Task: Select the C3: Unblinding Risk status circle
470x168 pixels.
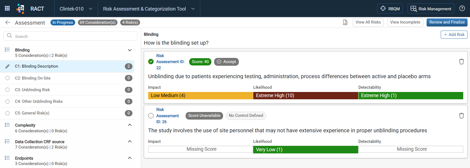Action: pyautogui.click(x=8, y=90)
